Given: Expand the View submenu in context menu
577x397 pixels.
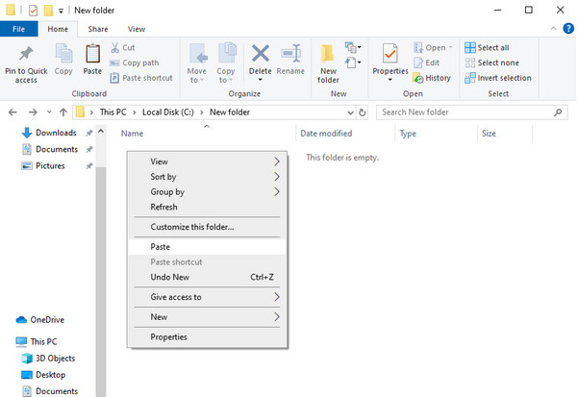Looking at the screenshot, I should 207,161.
